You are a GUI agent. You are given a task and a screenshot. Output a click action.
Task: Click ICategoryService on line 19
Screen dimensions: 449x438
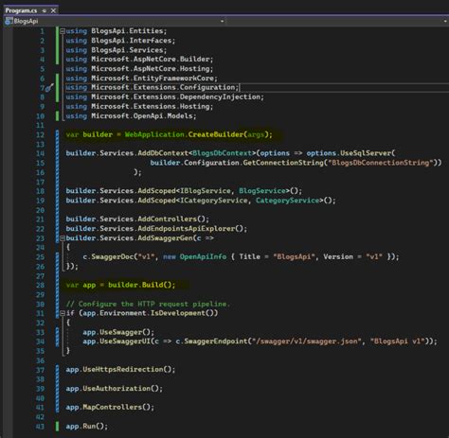214,201
